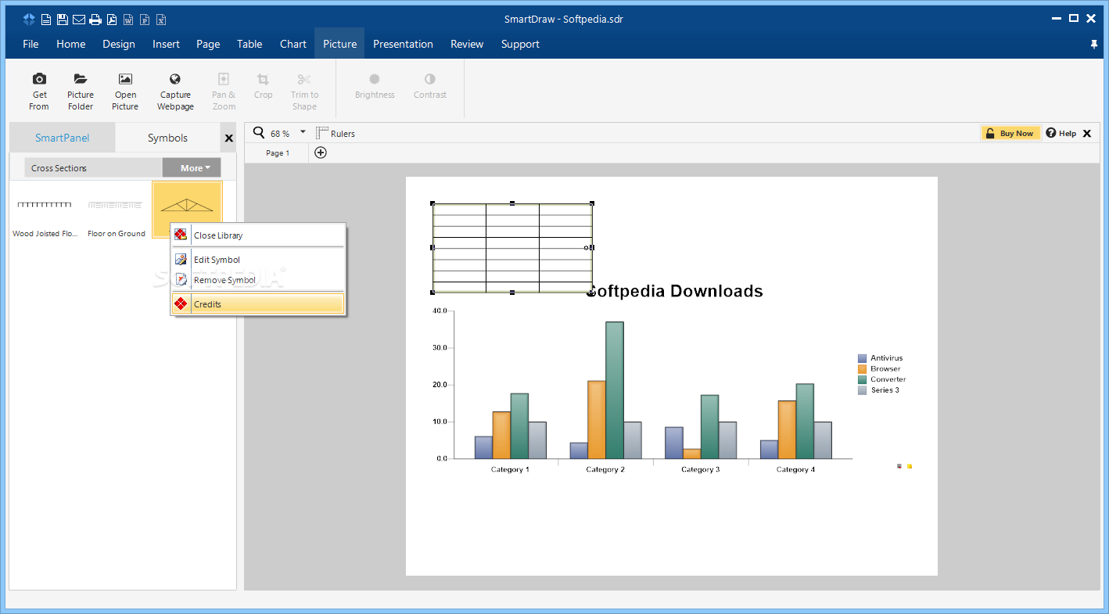Image resolution: width=1109 pixels, height=614 pixels.
Task: Switch to the Symbols tab
Action: [167, 138]
